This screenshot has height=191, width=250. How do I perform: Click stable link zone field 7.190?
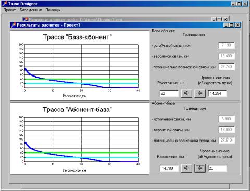coord(227,45)
